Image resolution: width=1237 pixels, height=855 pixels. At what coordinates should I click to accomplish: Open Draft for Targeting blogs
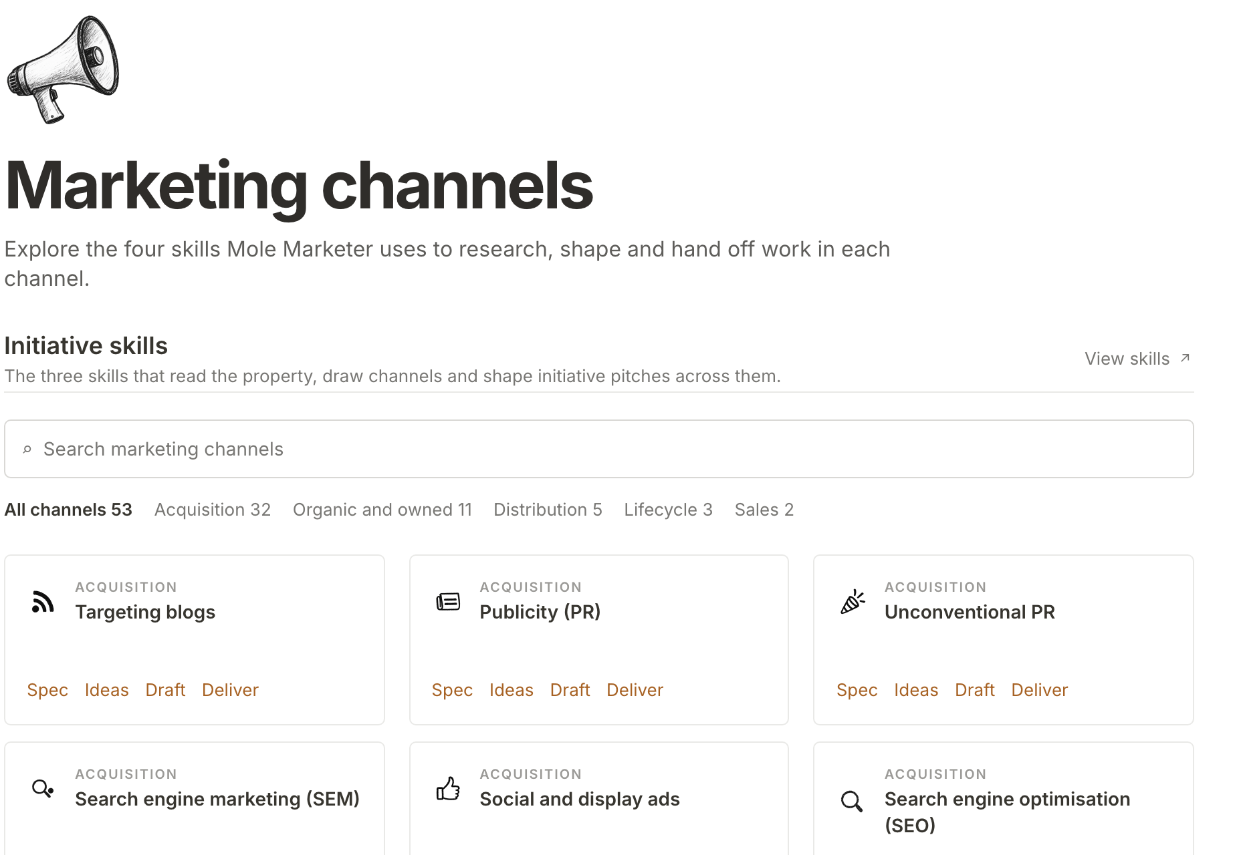coord(165,690)
